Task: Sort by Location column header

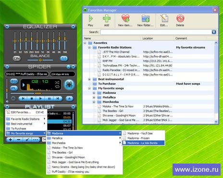Action: pos(158,38)
